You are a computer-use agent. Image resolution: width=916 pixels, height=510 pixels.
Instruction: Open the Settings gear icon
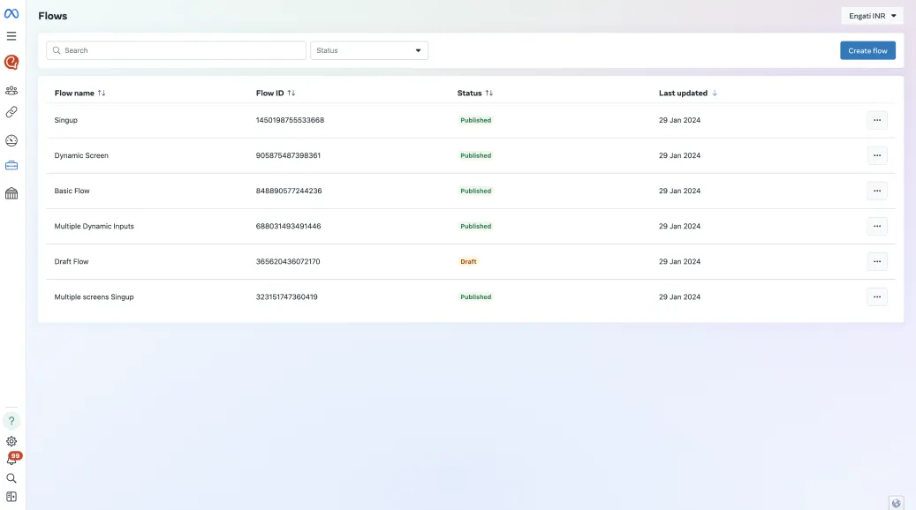point(11,441)
